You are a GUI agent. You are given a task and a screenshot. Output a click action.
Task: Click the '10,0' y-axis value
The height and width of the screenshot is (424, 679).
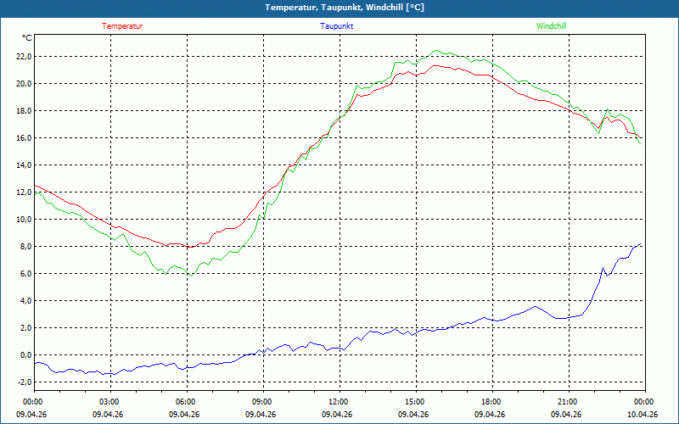24,220
